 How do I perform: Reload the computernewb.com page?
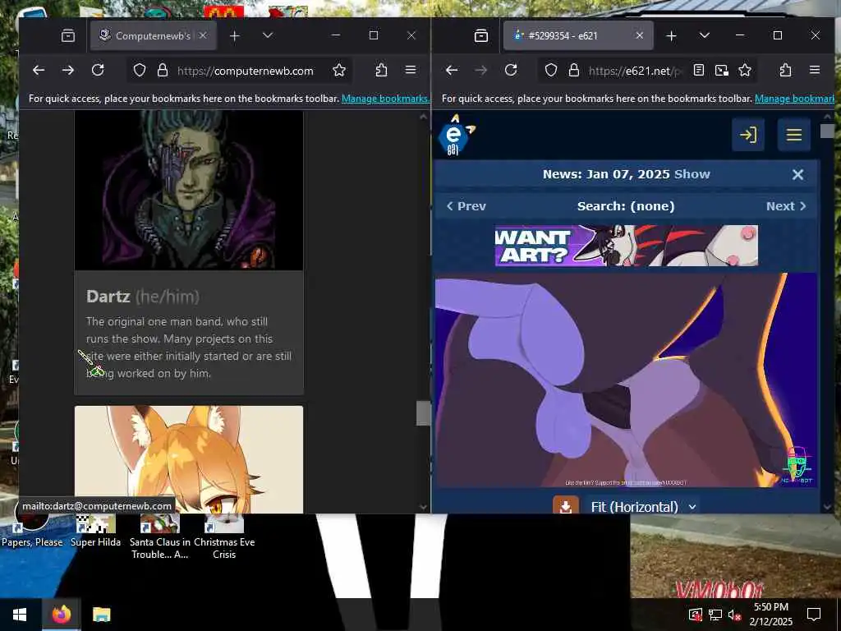coord(98,71)
